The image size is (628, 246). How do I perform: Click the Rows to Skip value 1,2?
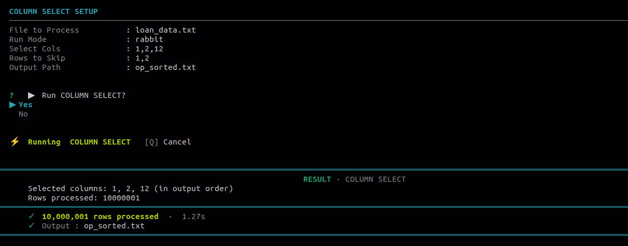(142, 58)
